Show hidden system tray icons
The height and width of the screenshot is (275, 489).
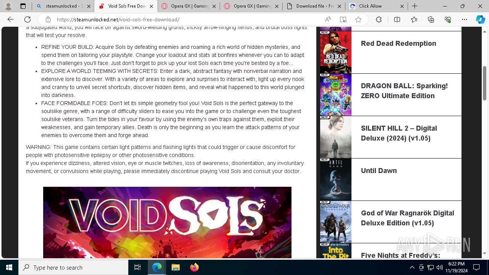[412, 267]
